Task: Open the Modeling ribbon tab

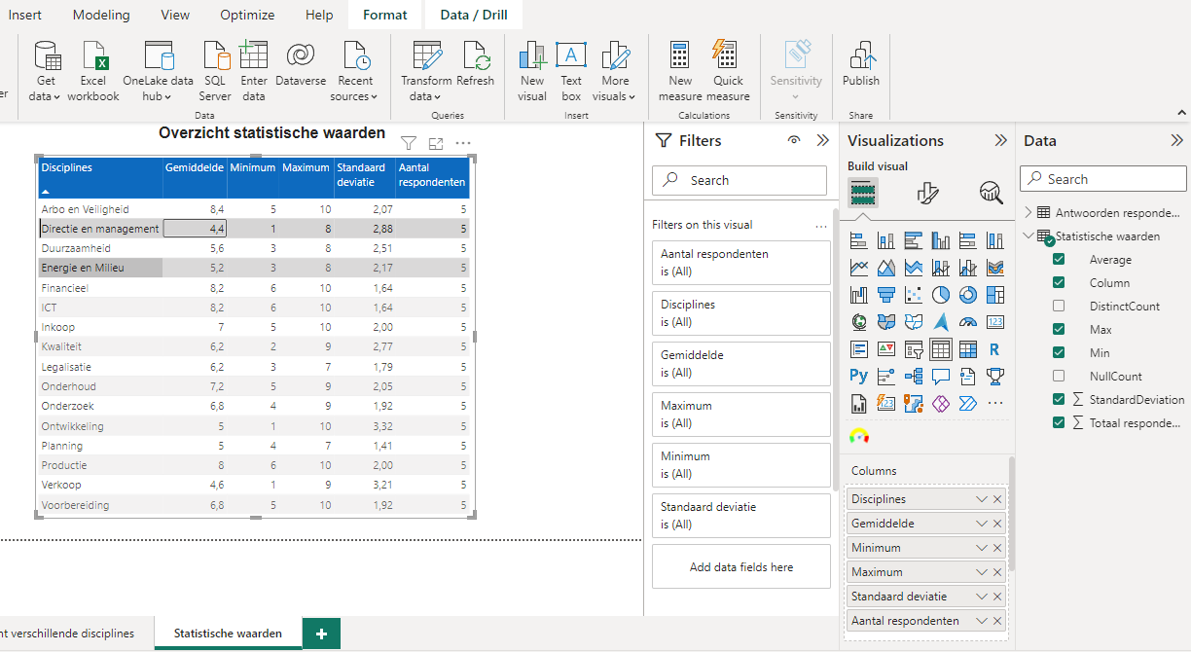Action: coord(101,15)
